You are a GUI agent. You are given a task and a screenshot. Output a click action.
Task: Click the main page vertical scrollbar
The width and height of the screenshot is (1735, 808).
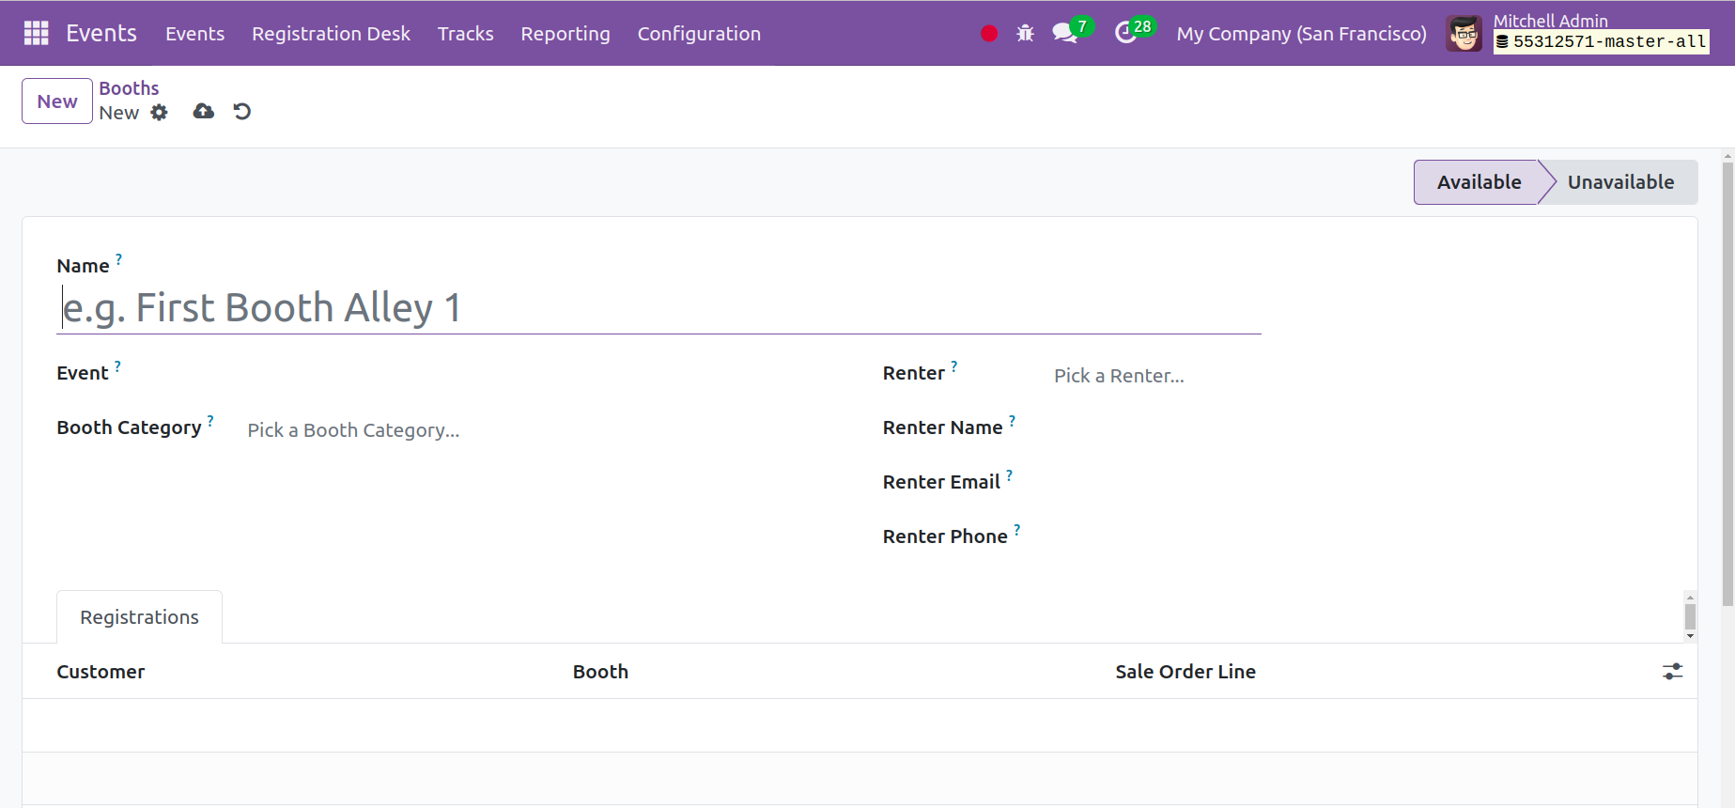tap(1727, 385)
